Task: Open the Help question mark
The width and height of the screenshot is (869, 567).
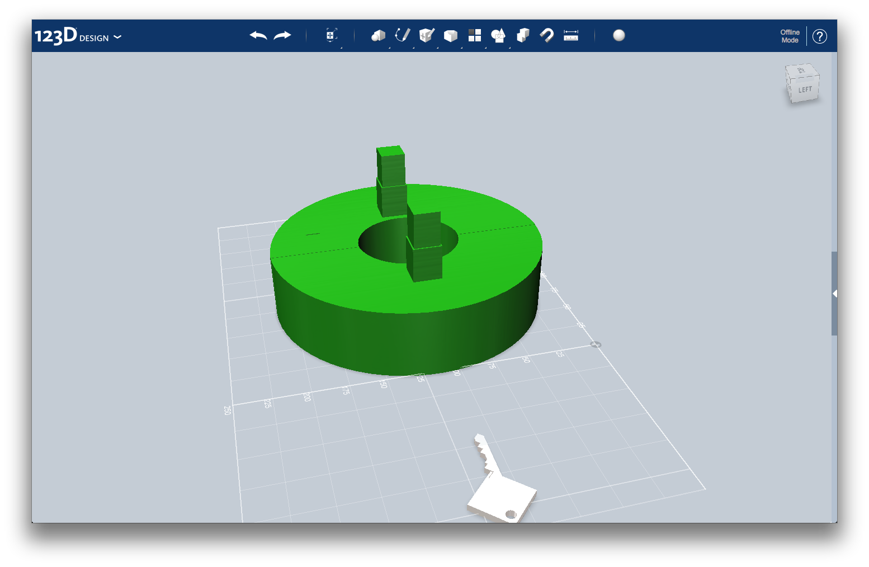Action: 820,36
